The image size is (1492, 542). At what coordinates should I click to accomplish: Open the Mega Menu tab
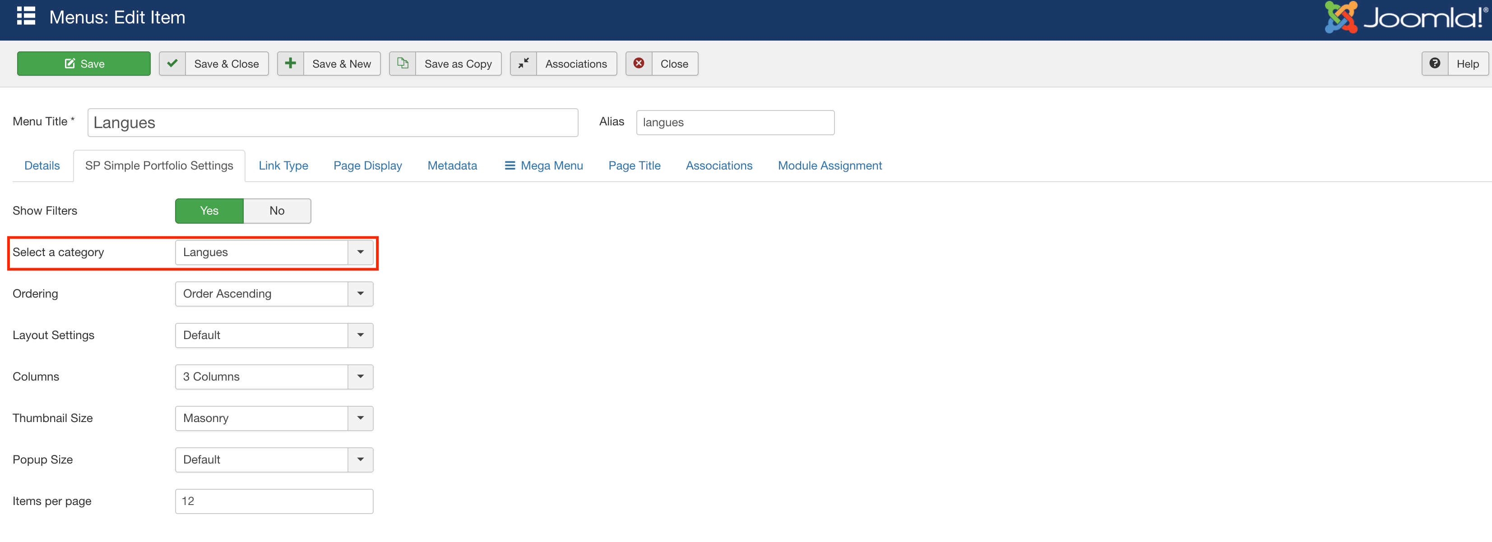click(543, 166)
